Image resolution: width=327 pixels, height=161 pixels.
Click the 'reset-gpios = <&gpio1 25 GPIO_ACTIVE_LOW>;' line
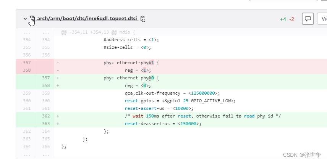click(x=180, y=101)
